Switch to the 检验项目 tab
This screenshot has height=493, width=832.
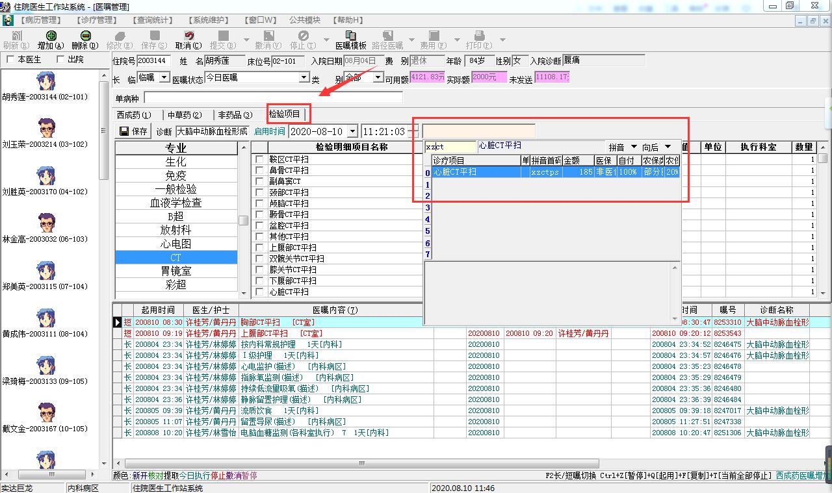pos(285,114)
